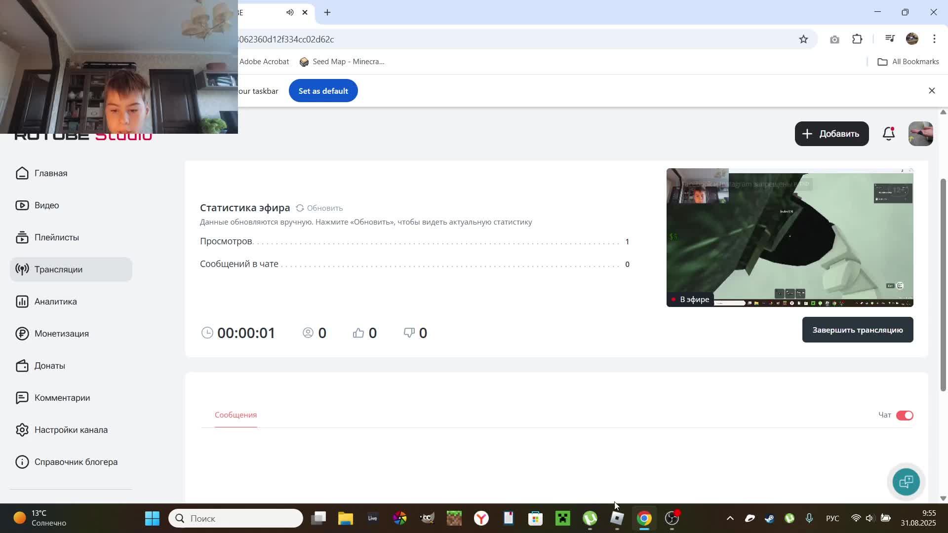Click the viewers count icon
This screenshot has width=948, height=533.
308,333
